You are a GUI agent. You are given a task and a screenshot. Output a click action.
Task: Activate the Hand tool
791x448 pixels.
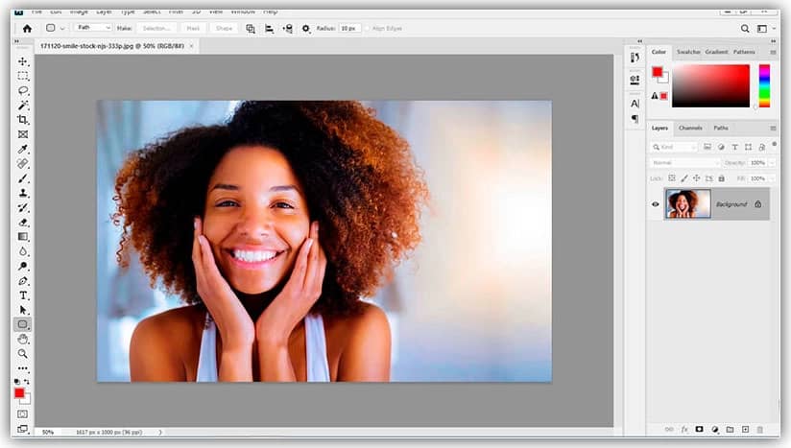23,339
